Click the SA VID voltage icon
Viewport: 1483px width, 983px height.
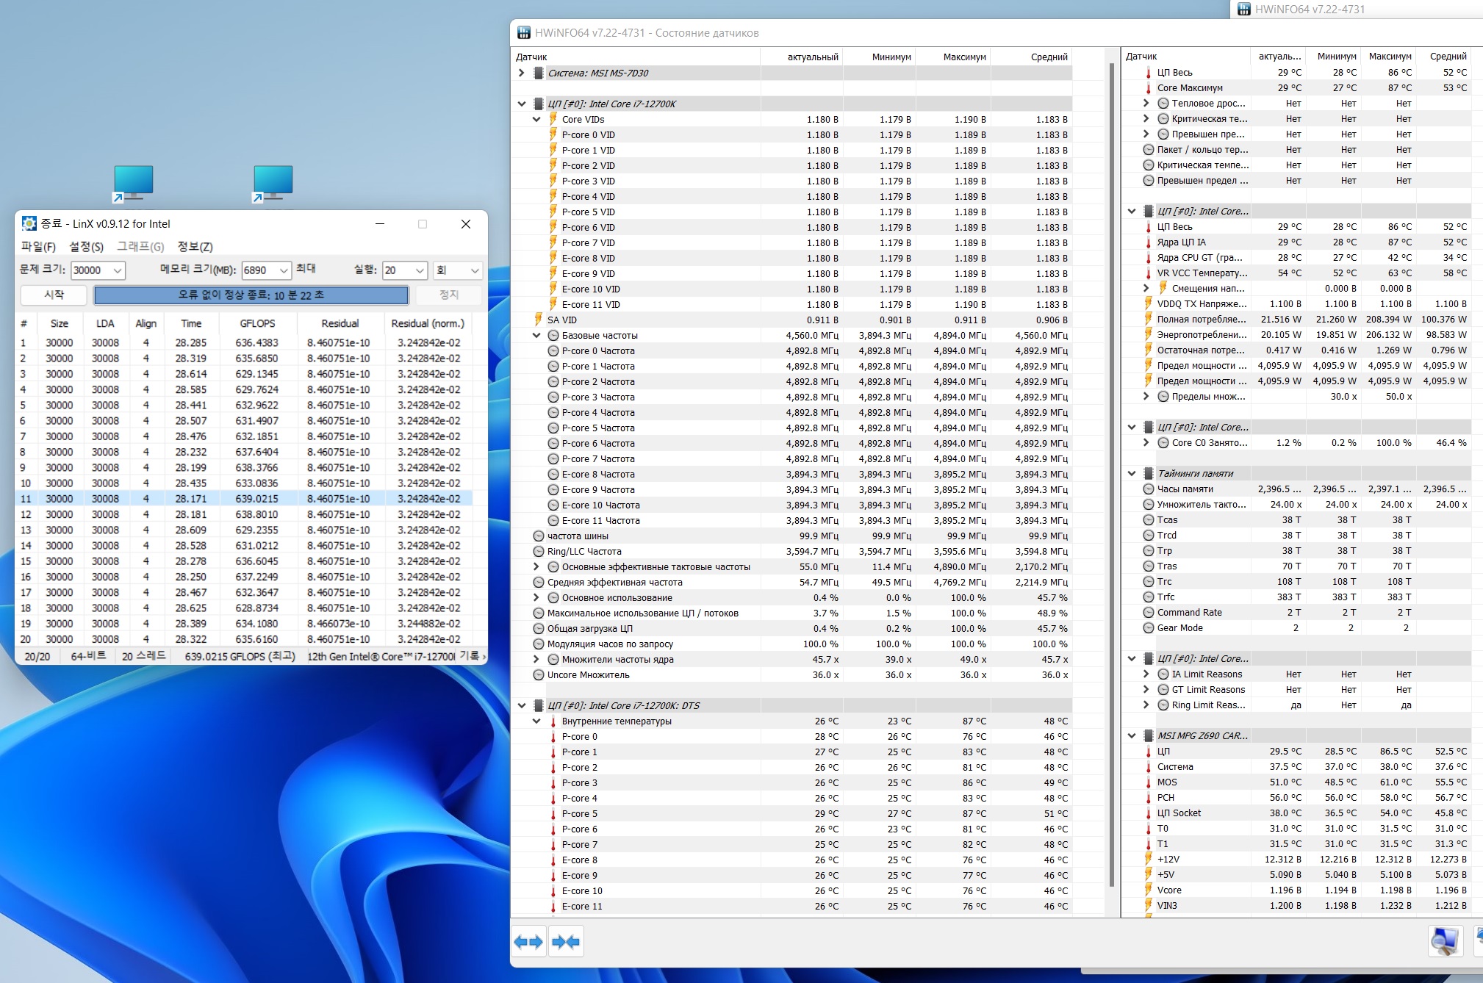point(538,320)
